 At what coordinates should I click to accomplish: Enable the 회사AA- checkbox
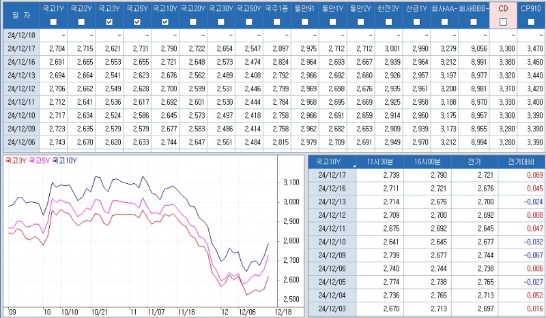444,22
